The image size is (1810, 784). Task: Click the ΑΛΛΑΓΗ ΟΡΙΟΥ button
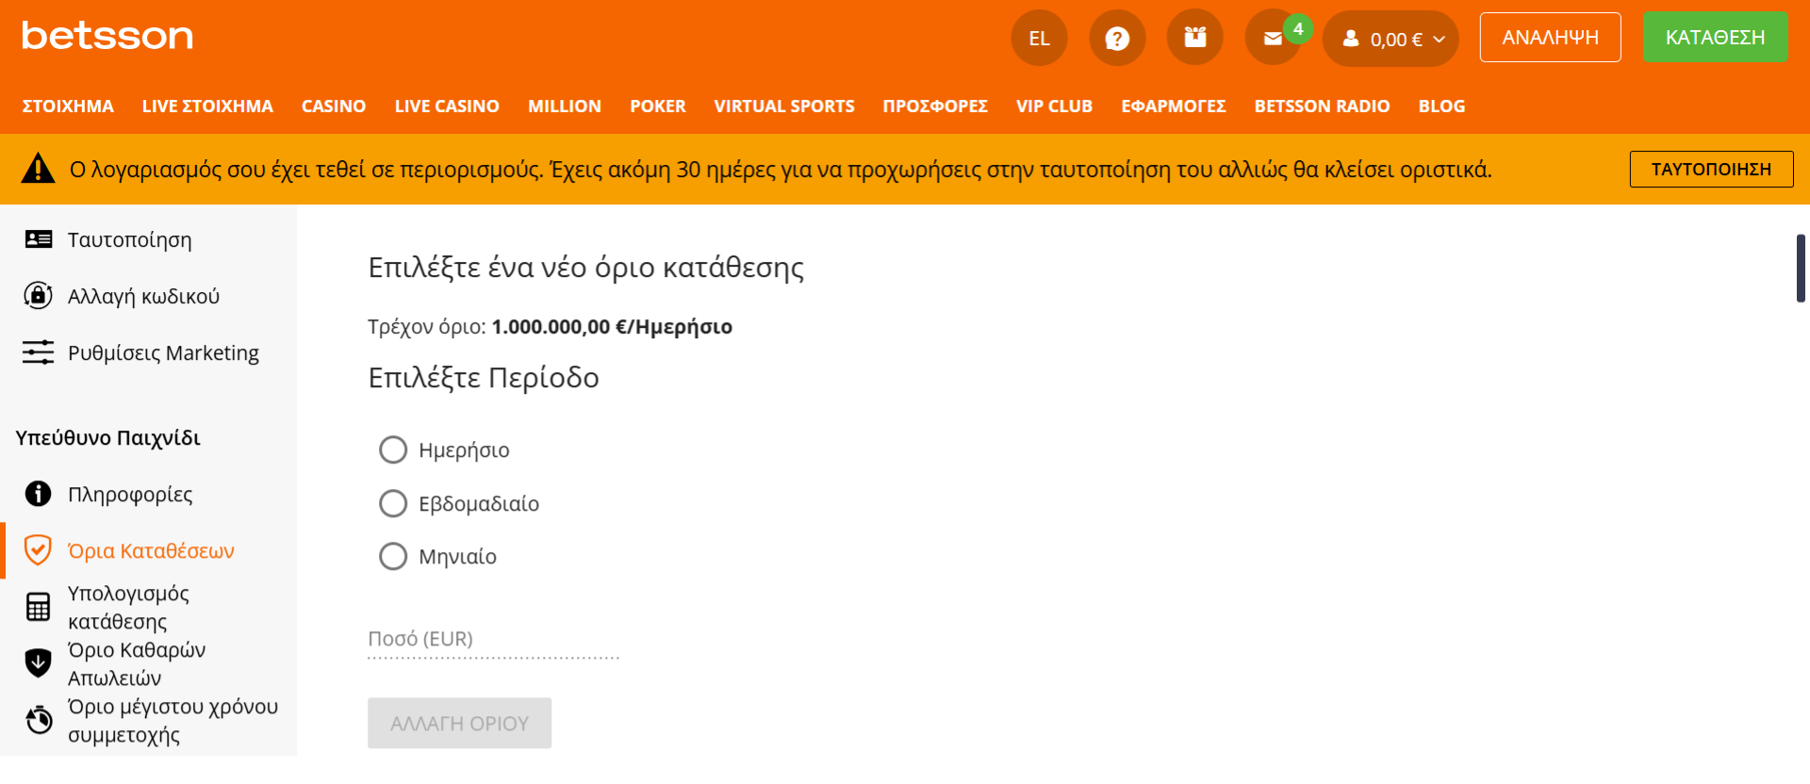(x=459, y=723)
